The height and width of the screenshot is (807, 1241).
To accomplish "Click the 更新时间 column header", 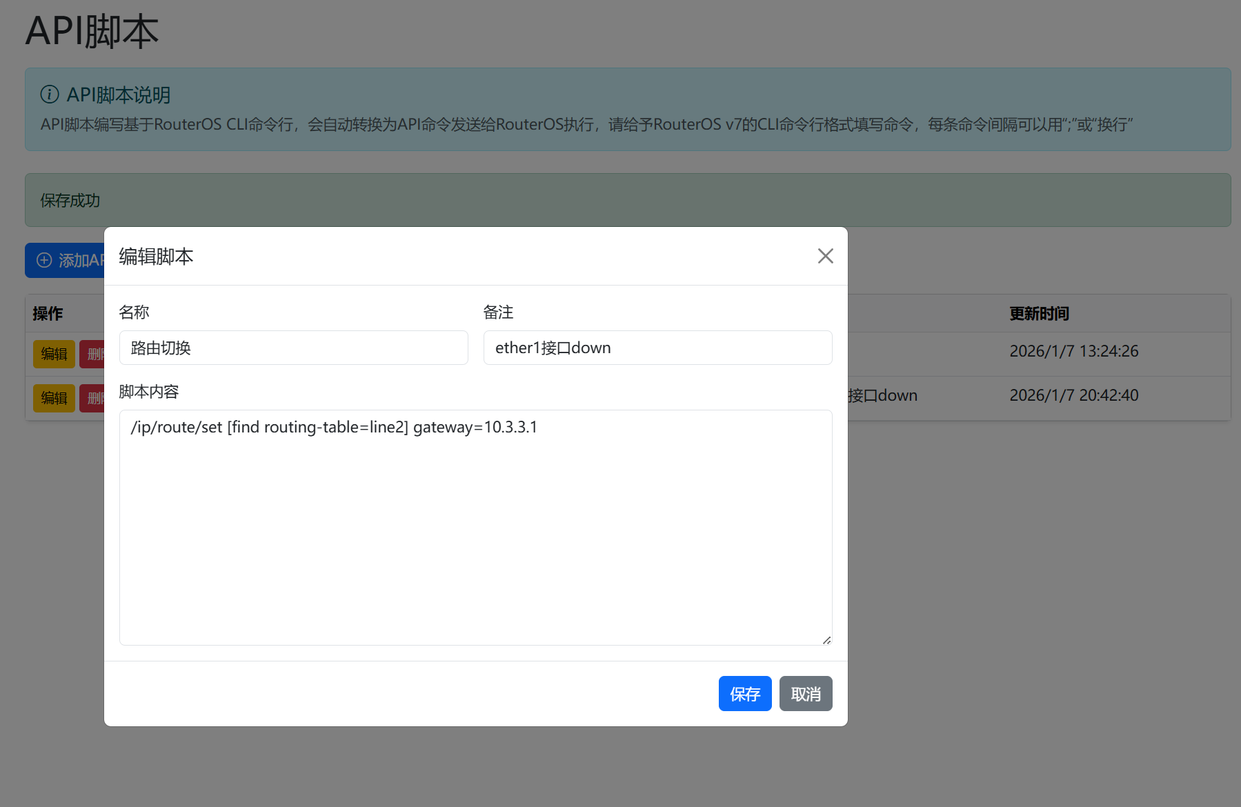I will tap(1039, 314).
